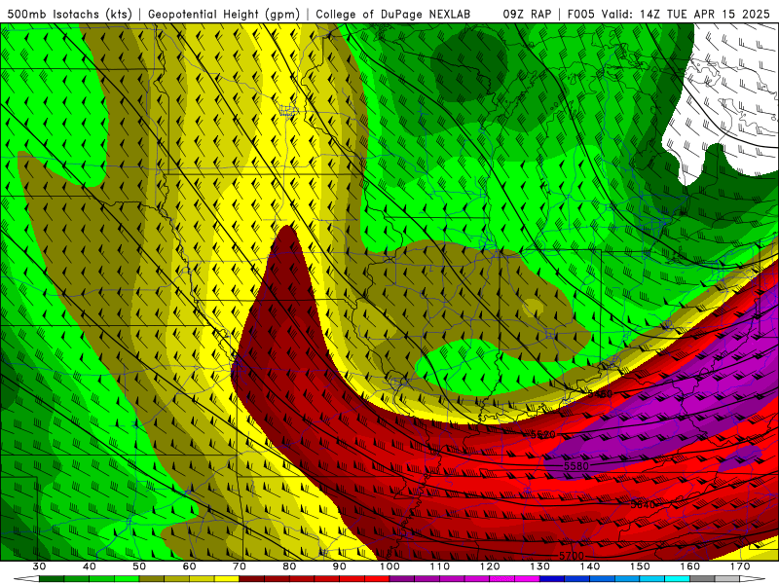Click the 160 value on the color scale
This screenshot has height=584, width=779.
[690, 566]
